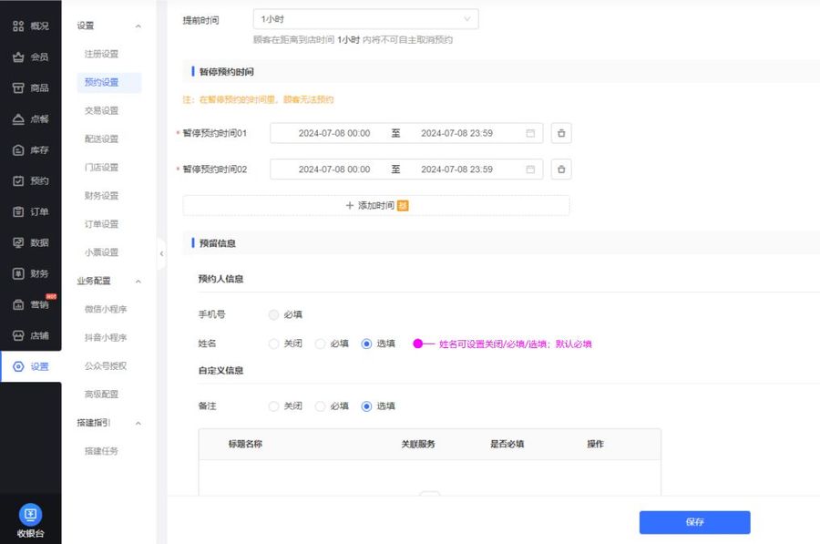Go to 交易设置 menu item

coord(101,110)
